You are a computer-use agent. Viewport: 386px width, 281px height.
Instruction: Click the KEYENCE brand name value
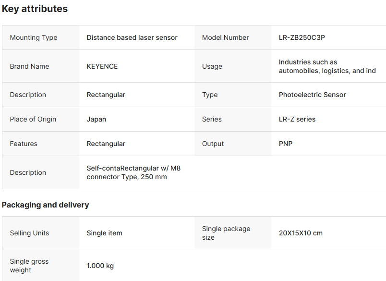point(102,66)
